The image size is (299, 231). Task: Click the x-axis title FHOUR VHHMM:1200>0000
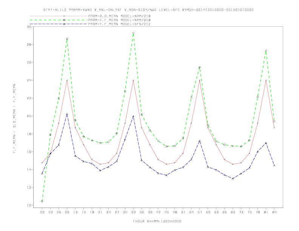157,221
